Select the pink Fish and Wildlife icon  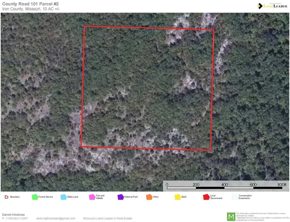[92, 197]
